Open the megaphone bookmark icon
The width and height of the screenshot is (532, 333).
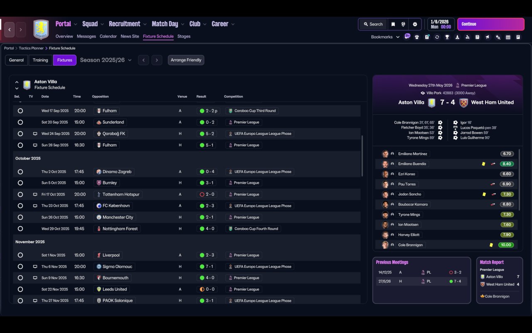tap(488, 37)
